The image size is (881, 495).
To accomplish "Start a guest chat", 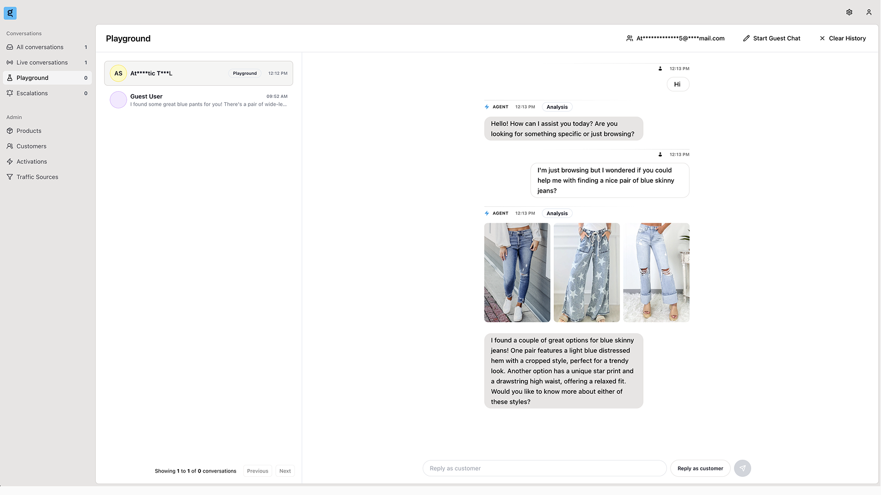I will point(771,38).
